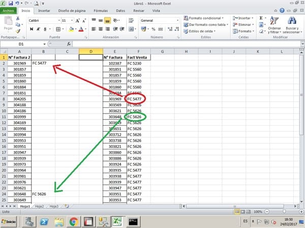
Task: Open the General number format dropdown
Action: 177,20
